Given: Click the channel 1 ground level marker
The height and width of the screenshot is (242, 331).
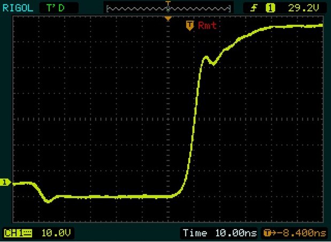Looking at the screenshot, I should pyautogui.click(x=5, y=182).
